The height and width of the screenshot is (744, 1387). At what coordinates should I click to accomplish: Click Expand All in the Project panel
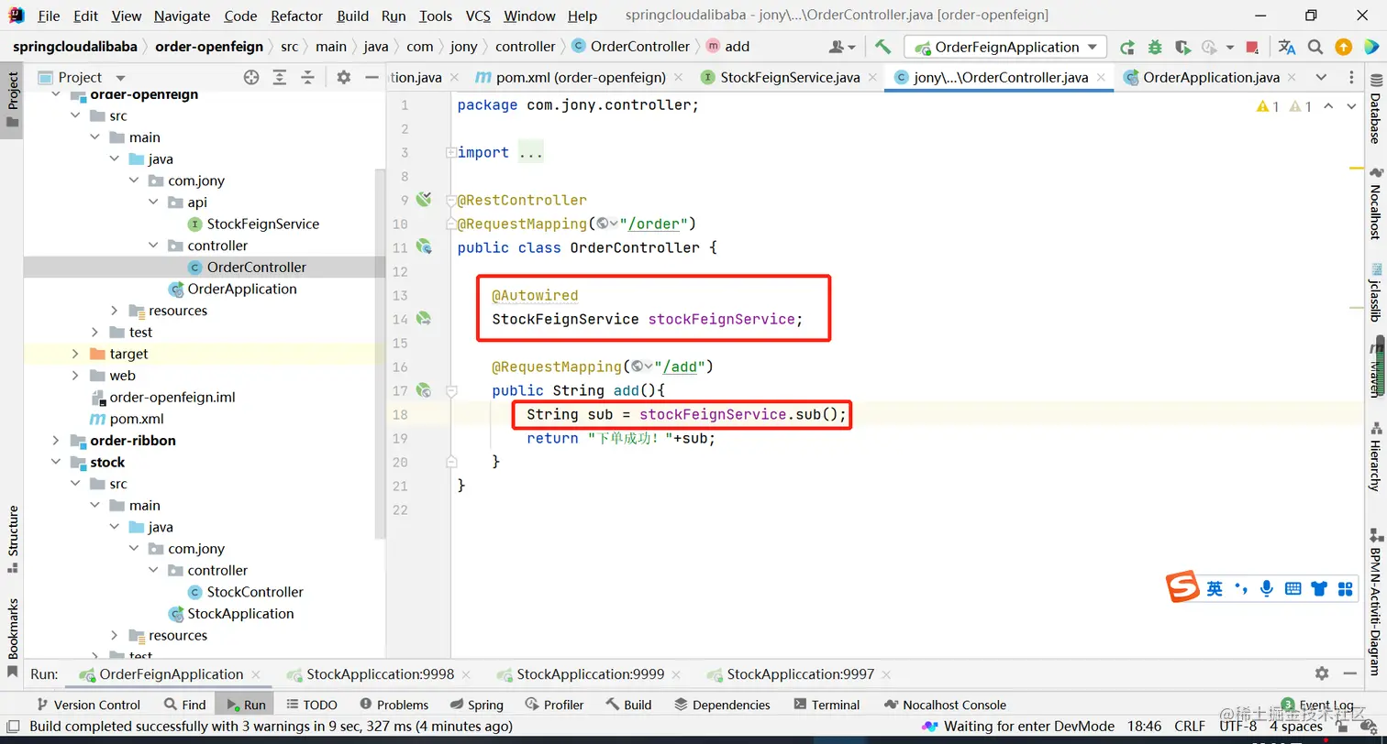(x=280, y=78)
